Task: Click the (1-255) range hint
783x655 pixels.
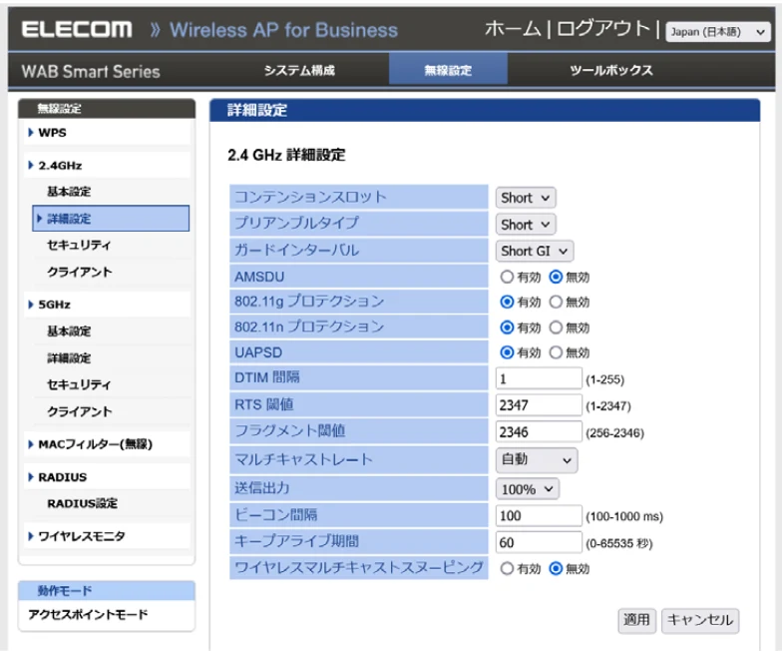Action: pos(604,379)
